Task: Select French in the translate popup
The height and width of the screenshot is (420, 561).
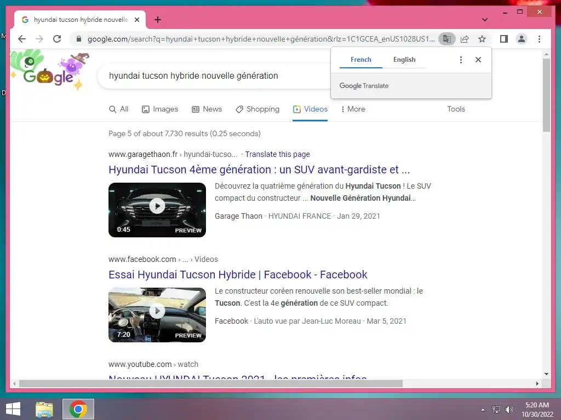Action: 360,60
